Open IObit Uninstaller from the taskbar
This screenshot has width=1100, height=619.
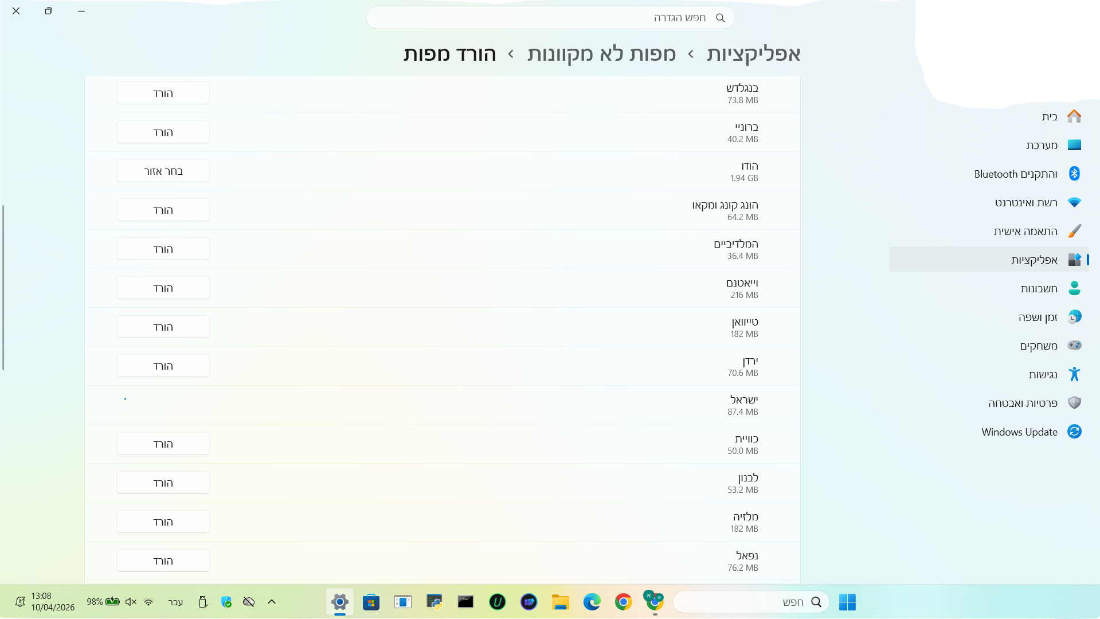click(497, 602)
